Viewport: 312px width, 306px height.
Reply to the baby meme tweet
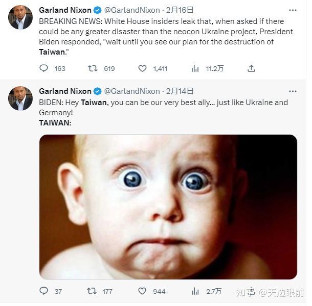tap(44, 291)
